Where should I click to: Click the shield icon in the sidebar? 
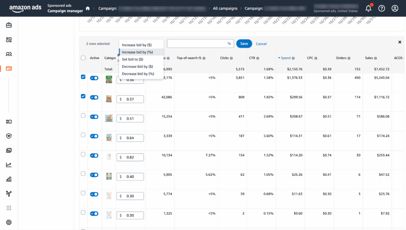(9, 136)
